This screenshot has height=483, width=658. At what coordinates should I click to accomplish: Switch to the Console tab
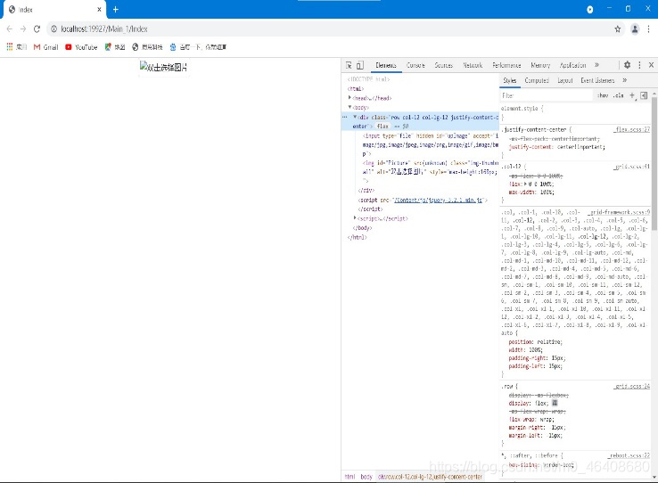point(415,65)
